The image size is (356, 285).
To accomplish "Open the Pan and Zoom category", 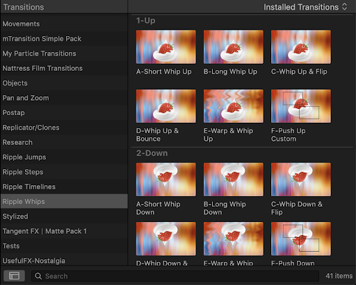I will click(64, 98).
